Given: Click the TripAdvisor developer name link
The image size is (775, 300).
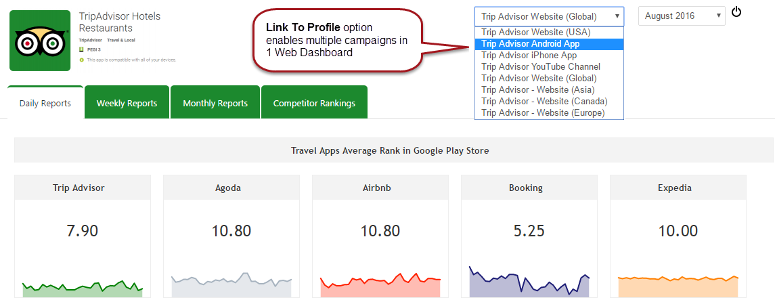Looking at the screenshot, I should coord(89,41).
